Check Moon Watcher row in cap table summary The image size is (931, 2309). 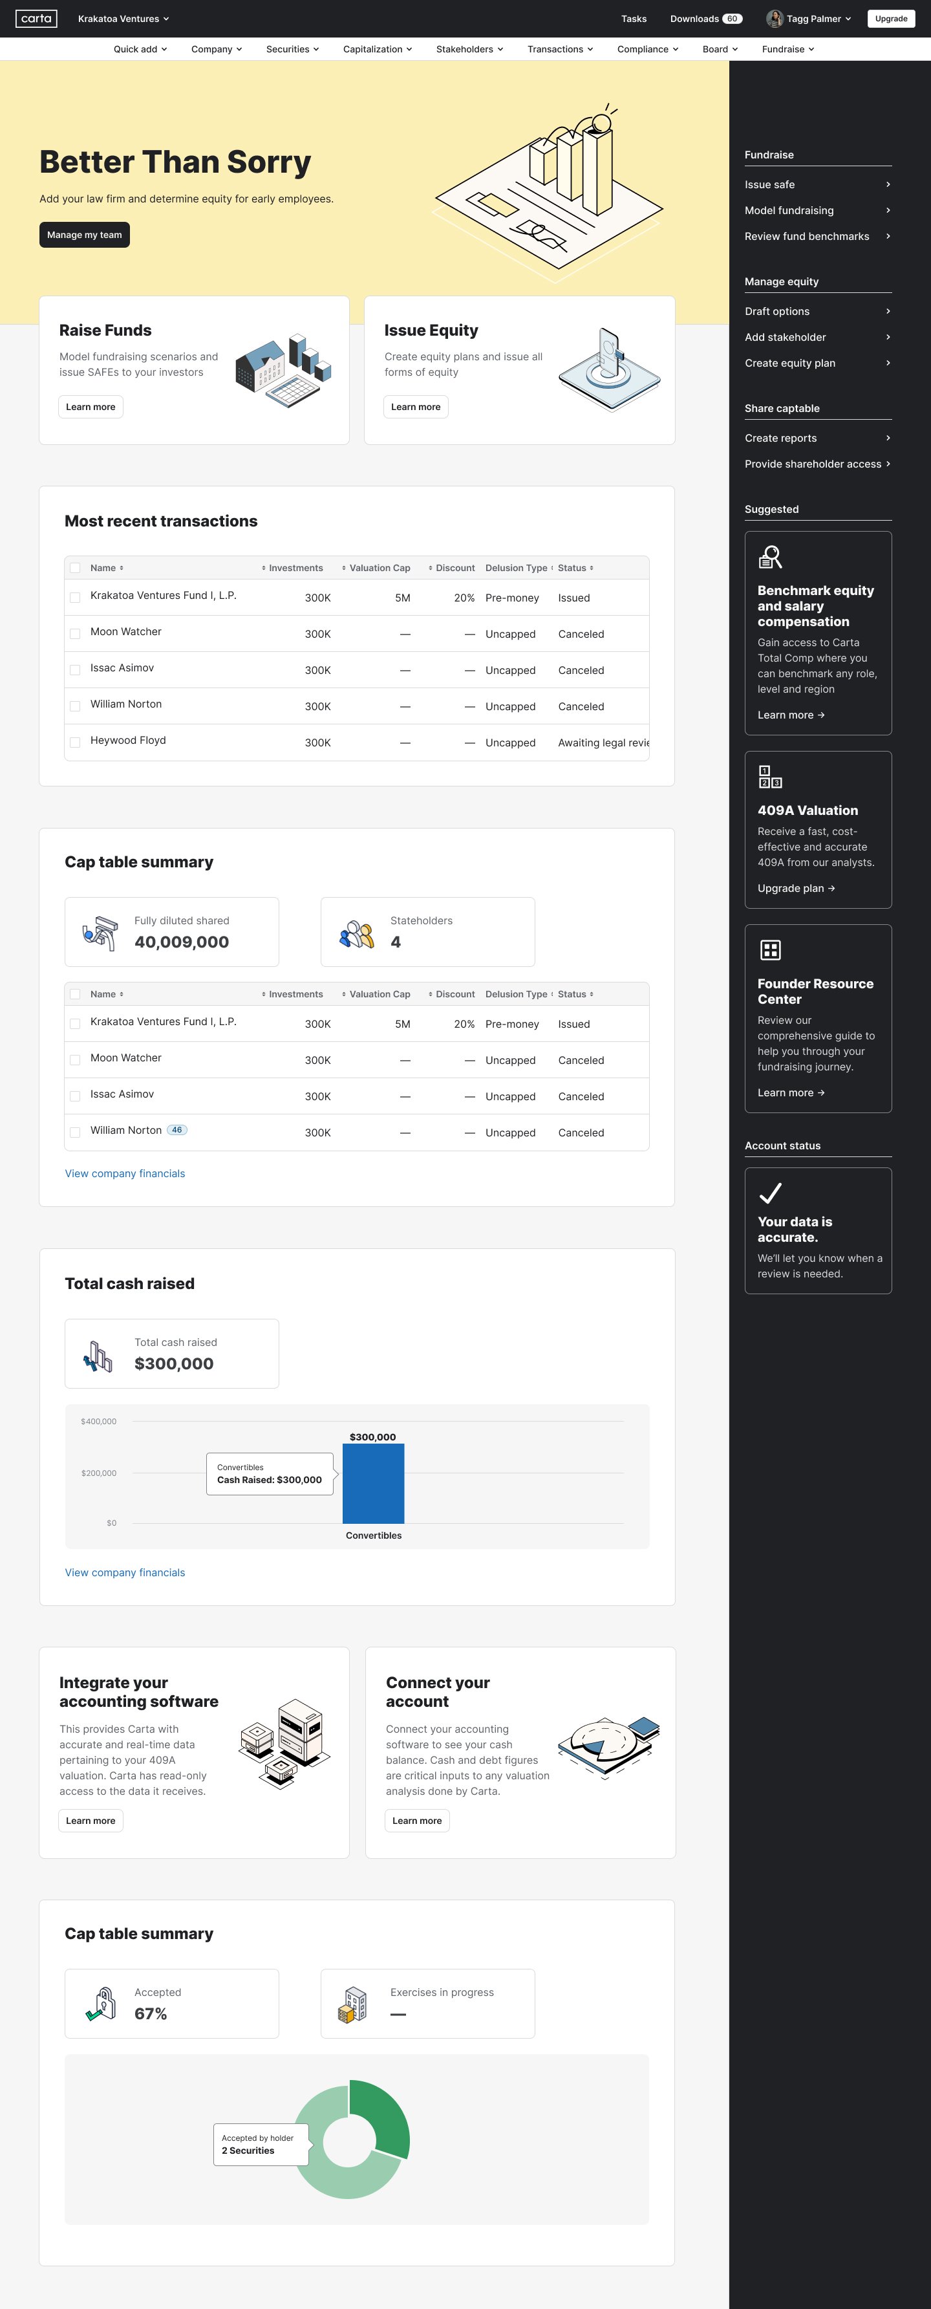tap(75, 1060)
